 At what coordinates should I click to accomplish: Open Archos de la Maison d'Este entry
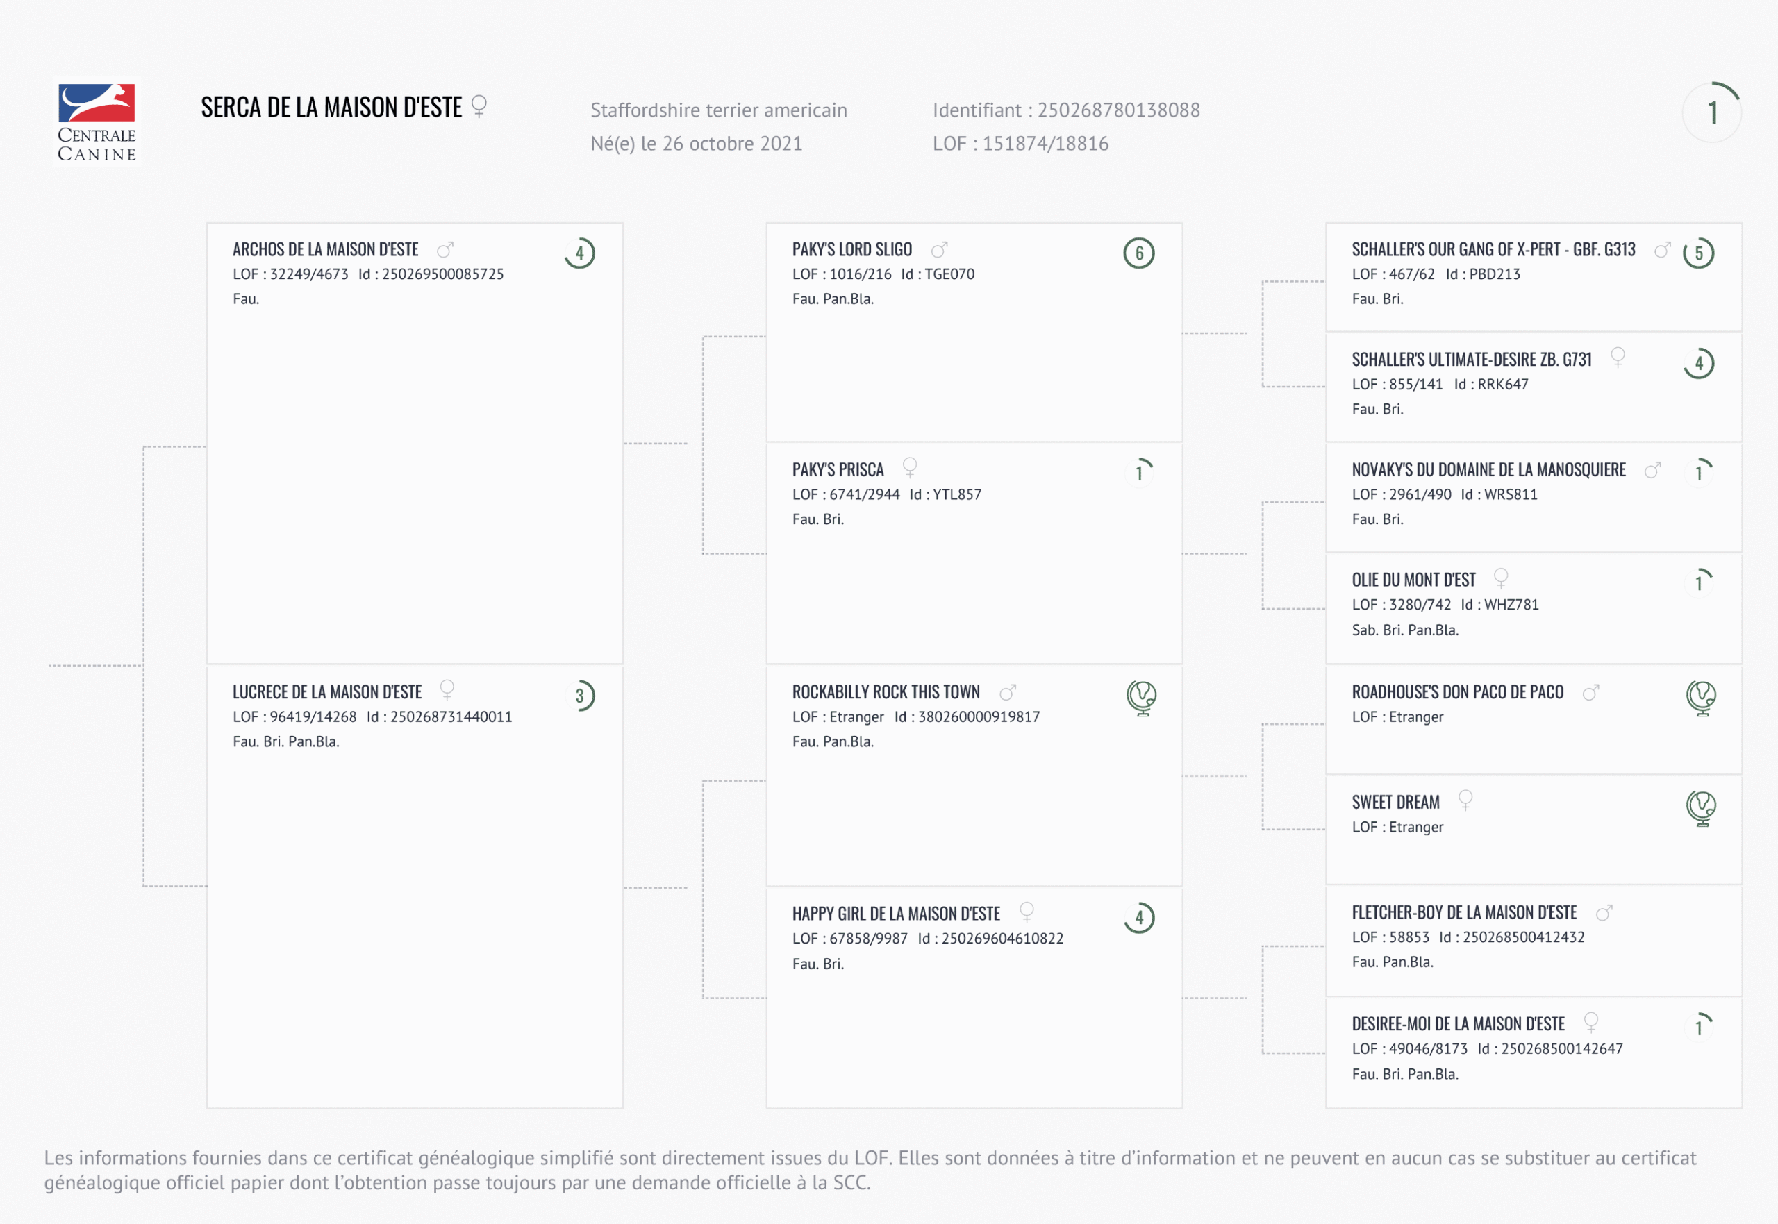325,250
